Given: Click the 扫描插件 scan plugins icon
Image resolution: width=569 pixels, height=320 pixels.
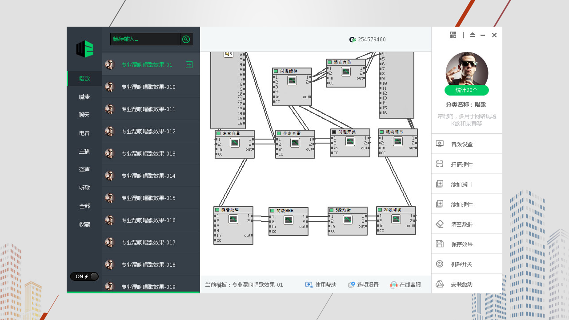Looking at the screenshot, I should pos(440,164).
